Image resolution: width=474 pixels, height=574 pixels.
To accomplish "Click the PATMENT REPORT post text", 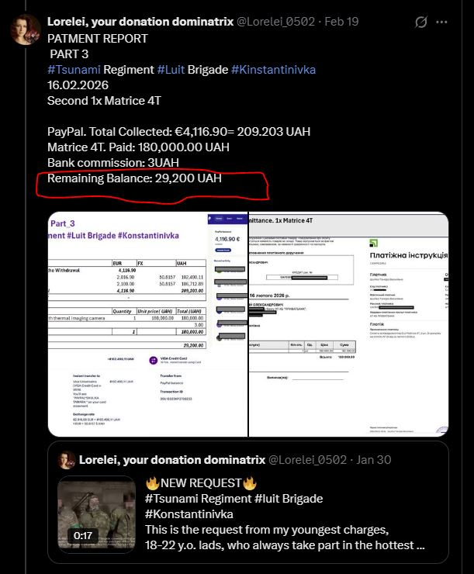I will (x=98, y=39).
